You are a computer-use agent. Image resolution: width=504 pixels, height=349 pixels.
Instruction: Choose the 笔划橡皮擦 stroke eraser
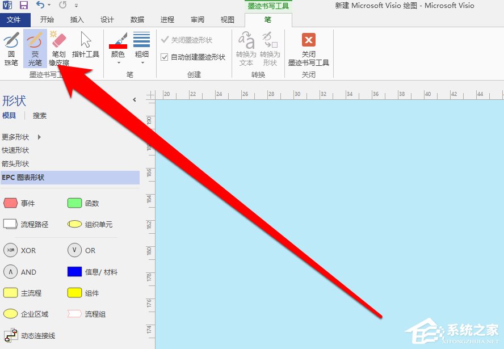click(x=59, y=50)
